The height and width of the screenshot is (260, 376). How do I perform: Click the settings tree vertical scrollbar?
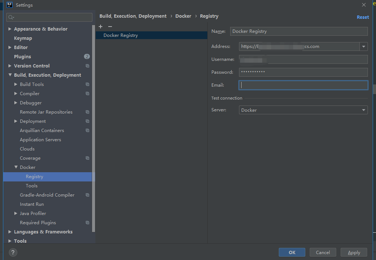click(94, 128)
